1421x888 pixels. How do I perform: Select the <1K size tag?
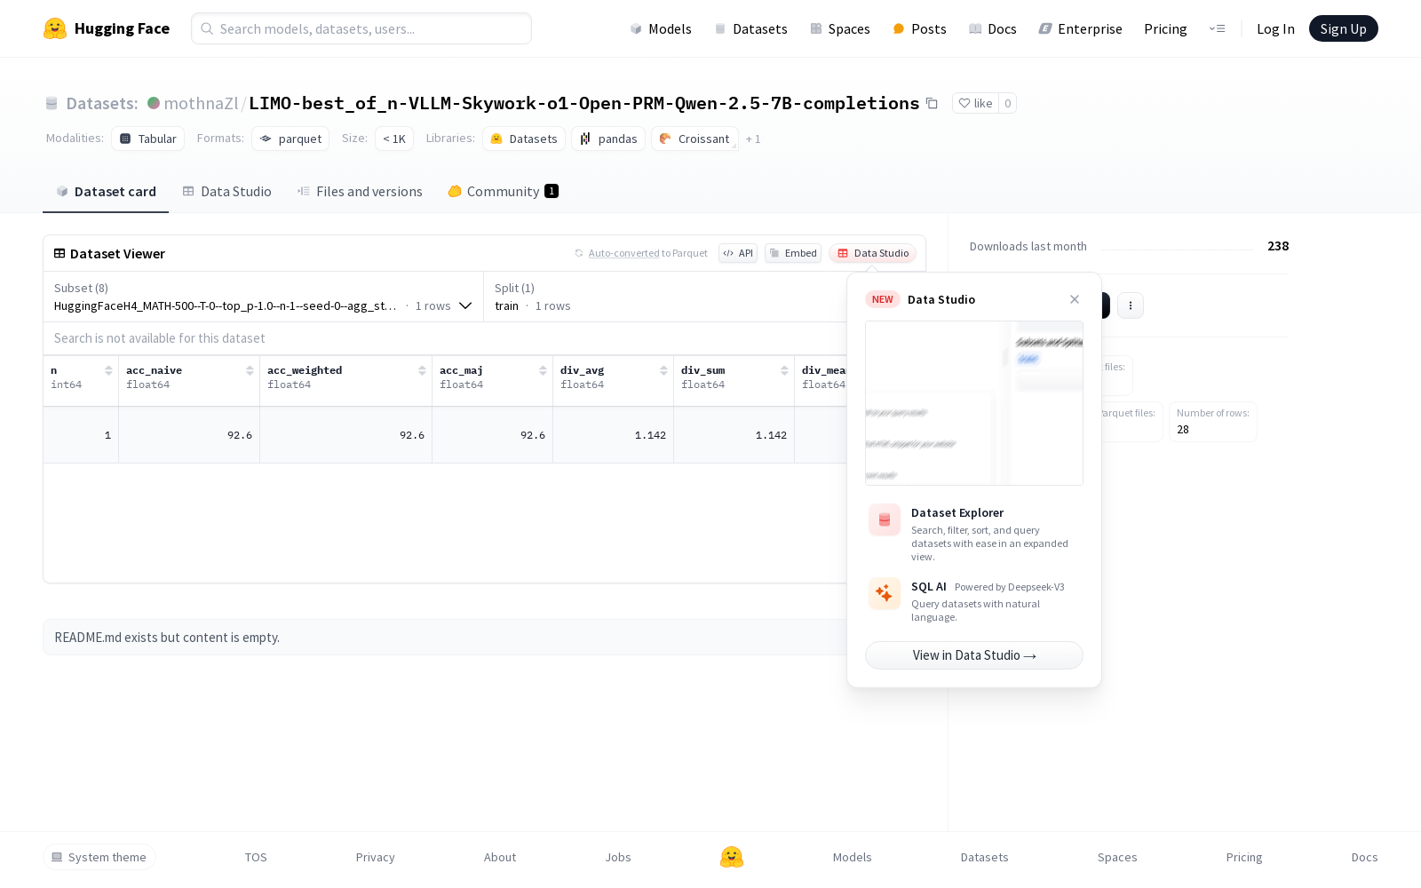pyautogui.click(x=394, y=139)
